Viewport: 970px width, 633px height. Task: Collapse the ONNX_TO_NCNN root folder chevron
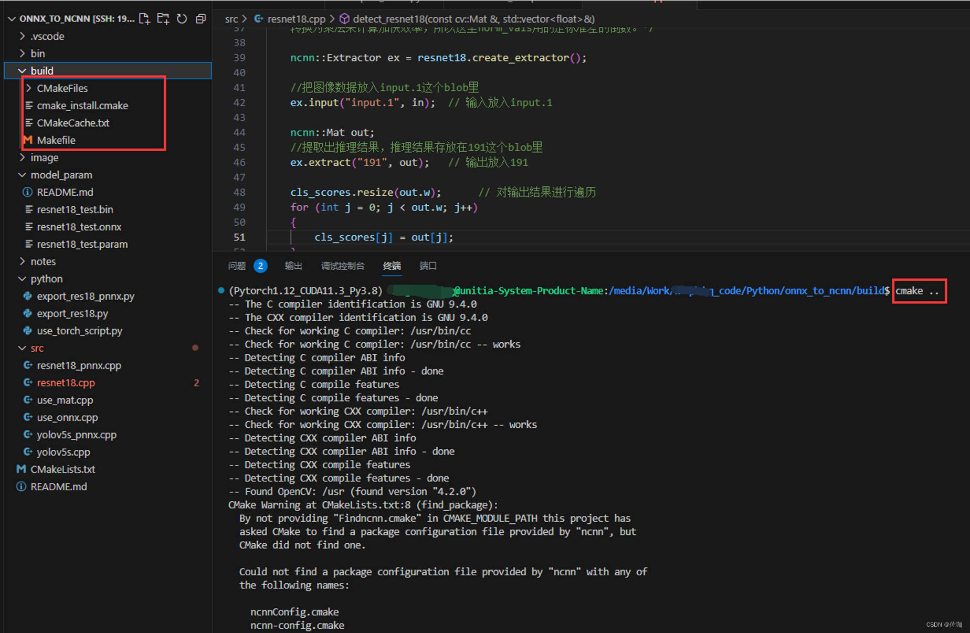tap(12, 19)
